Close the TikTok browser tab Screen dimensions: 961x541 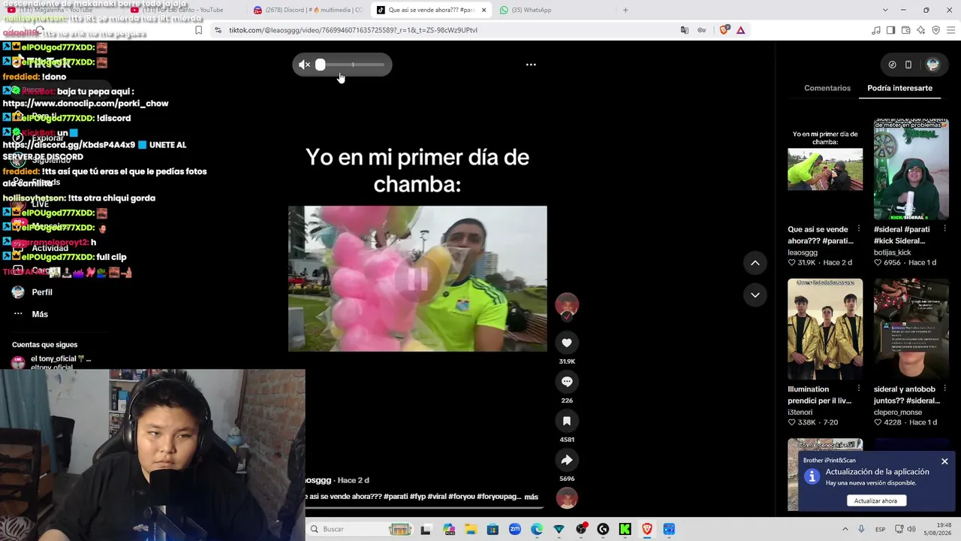484,10
